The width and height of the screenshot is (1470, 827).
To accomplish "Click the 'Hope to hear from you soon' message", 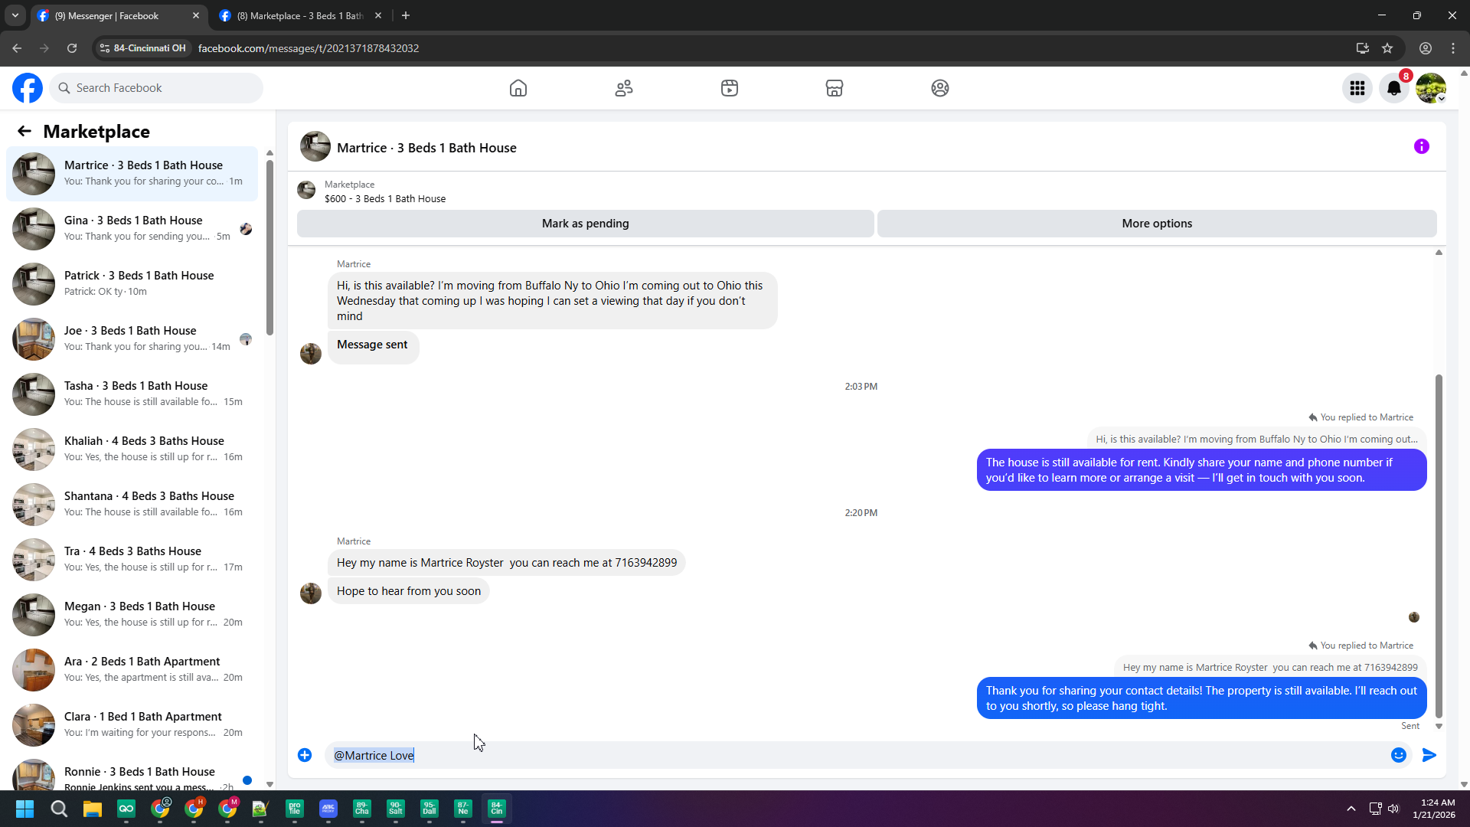I will point(409,591).
